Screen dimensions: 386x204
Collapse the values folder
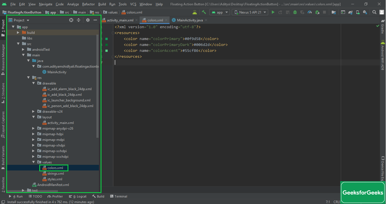pos(33,162)
